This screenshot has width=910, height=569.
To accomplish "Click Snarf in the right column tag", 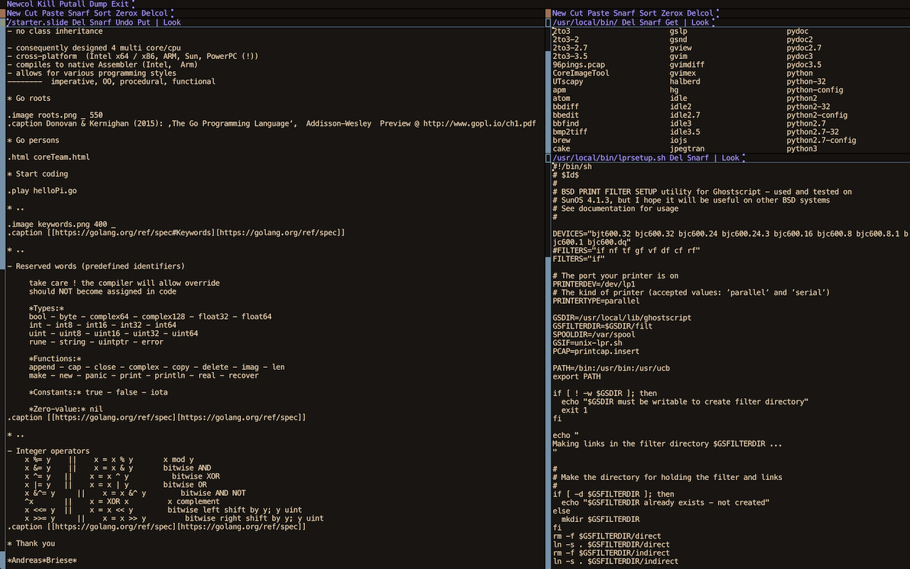I will click(x=624, y=13).
